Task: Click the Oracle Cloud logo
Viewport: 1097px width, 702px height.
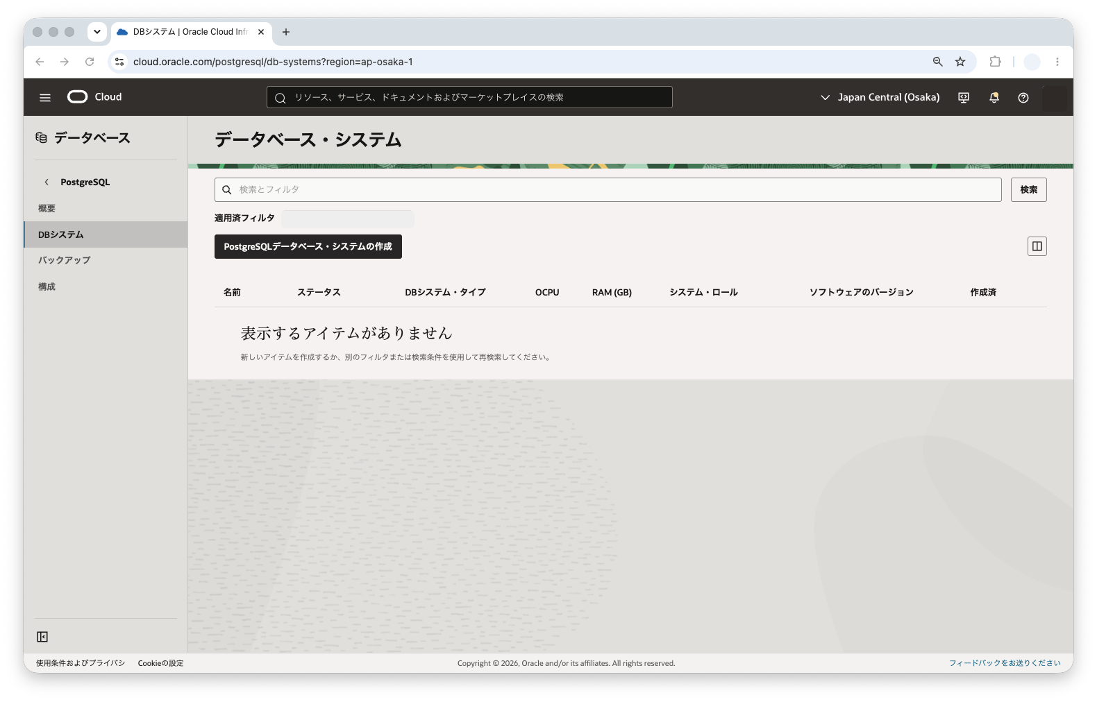Action: 94,97
